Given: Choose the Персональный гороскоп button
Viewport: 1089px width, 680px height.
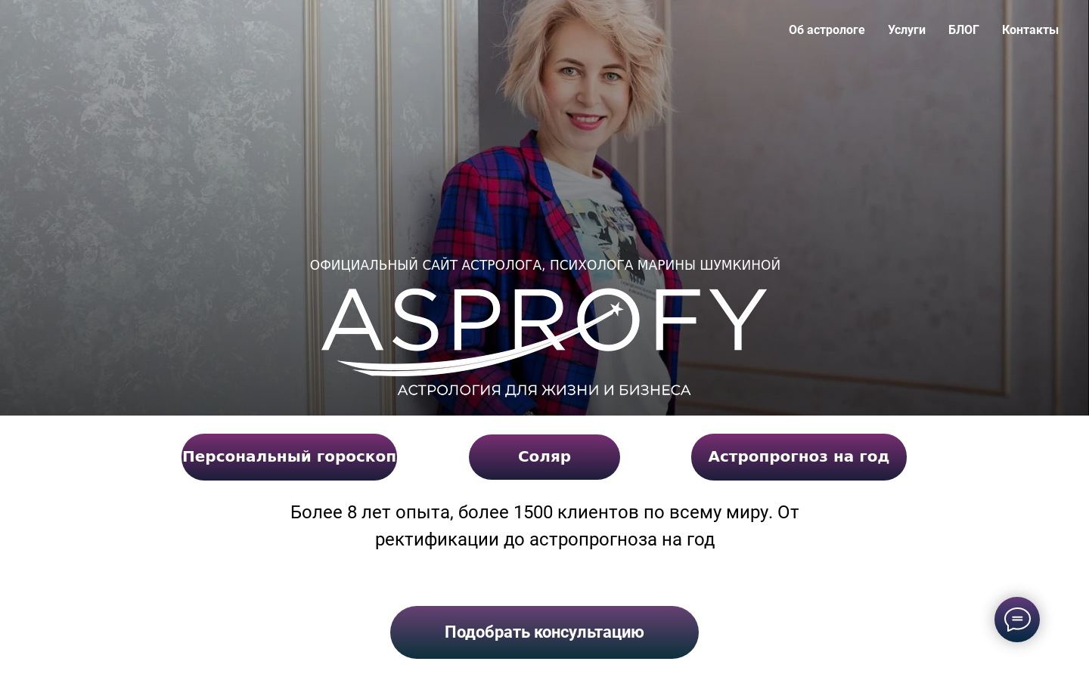Looking at the screenshot, I should [289, 457].
